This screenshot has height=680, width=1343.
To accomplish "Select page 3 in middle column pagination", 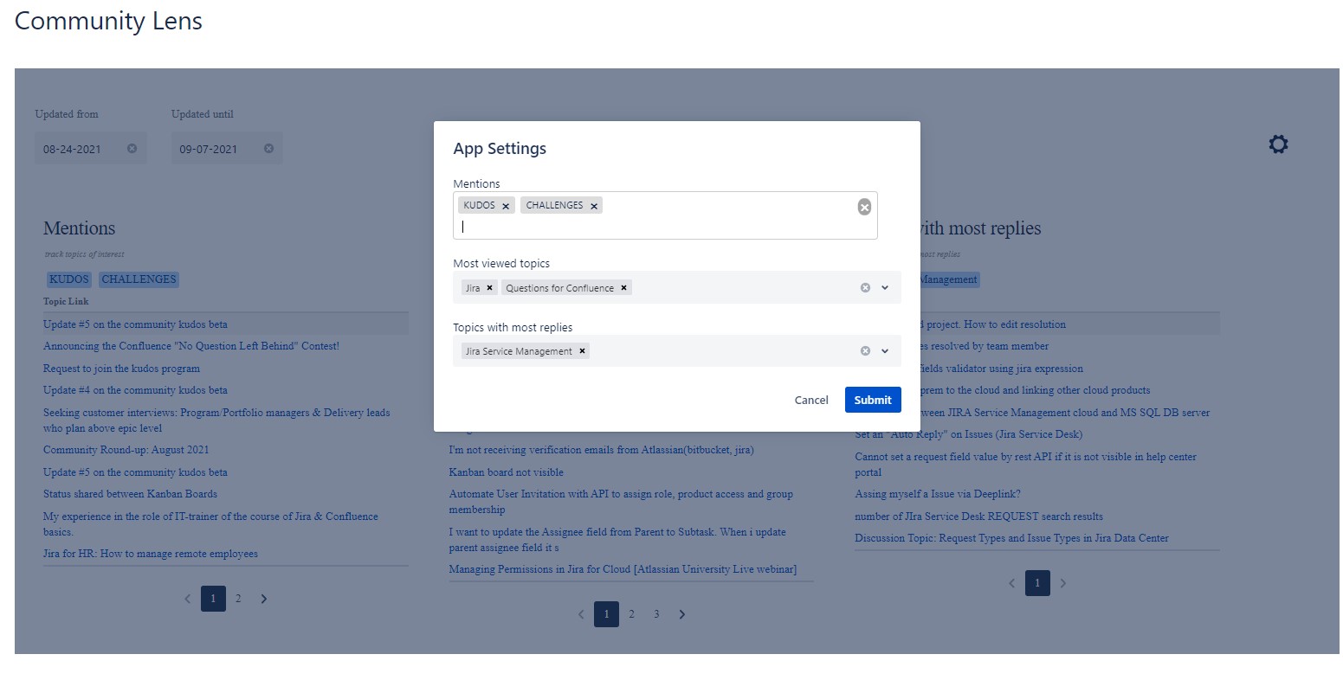I will (656, 614).
